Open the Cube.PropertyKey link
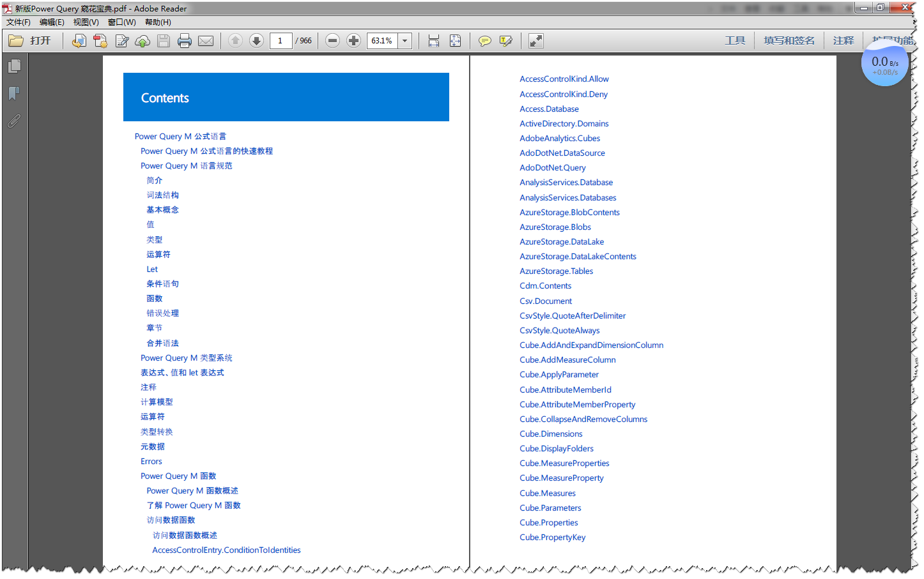 [x=553, y=538]
